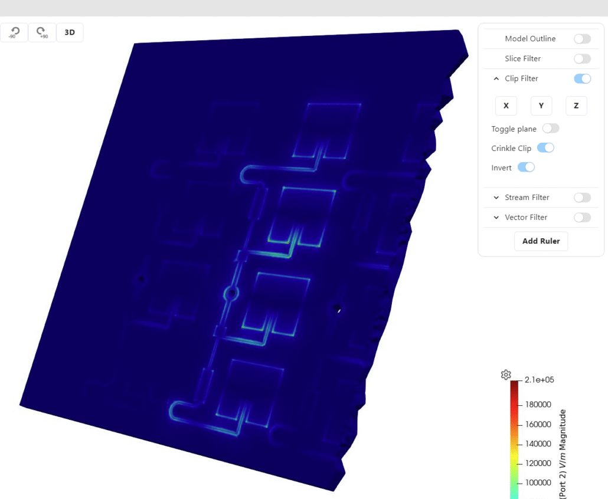Expand the Vector Filter section chevron
The image size is (608, 499).
click(x=496, y=218)
